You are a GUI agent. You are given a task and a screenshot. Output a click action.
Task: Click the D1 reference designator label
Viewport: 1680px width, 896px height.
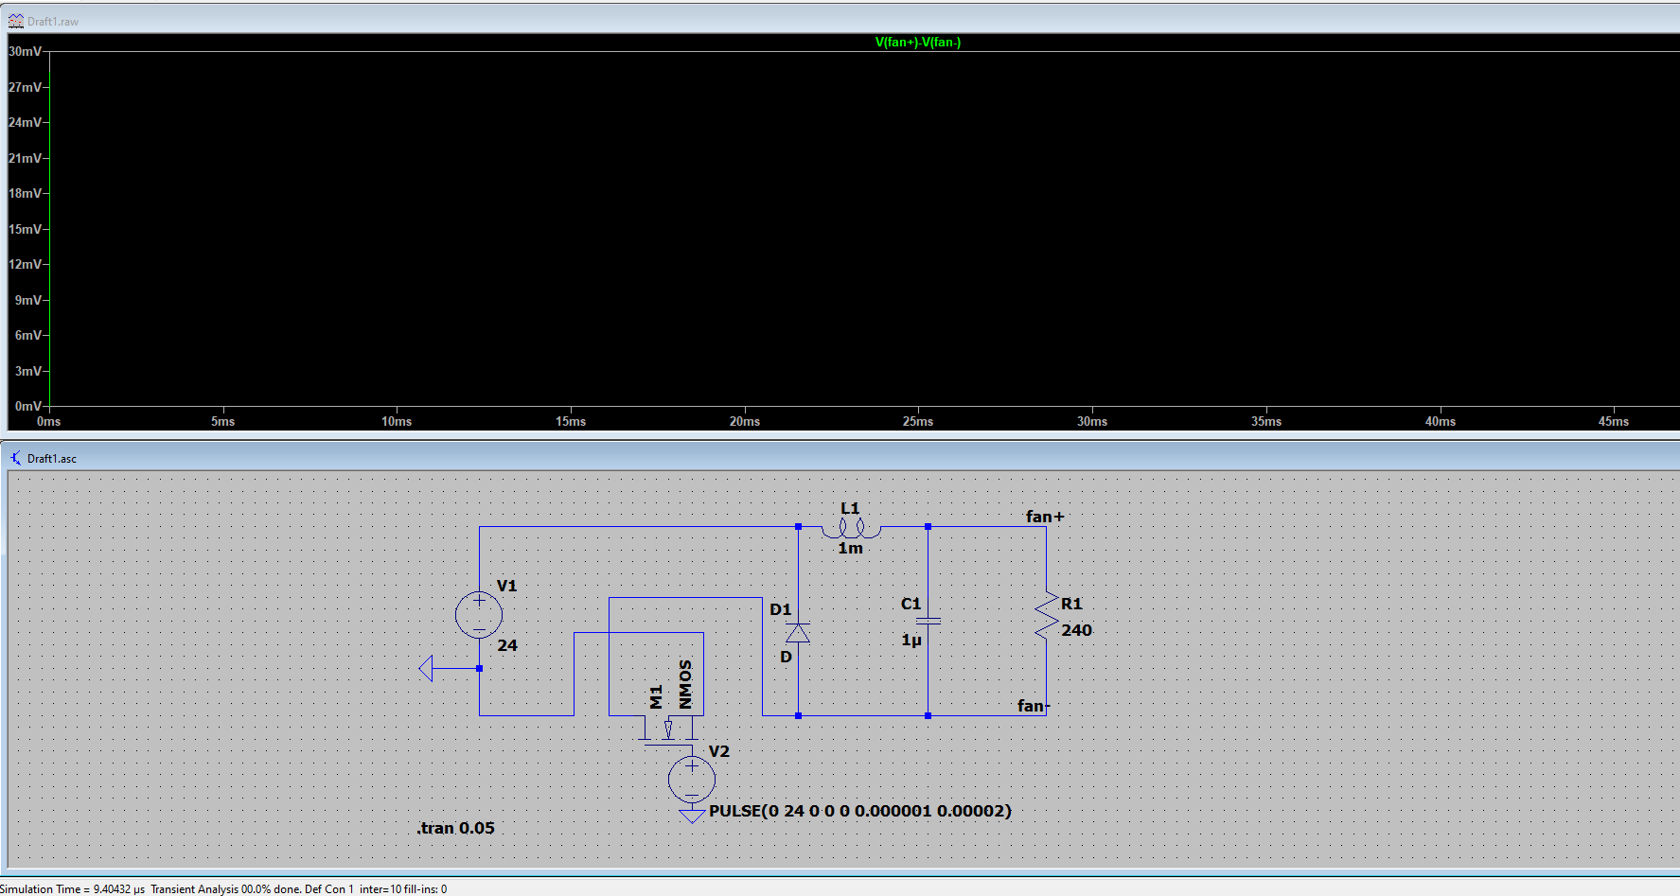point(780,609)
